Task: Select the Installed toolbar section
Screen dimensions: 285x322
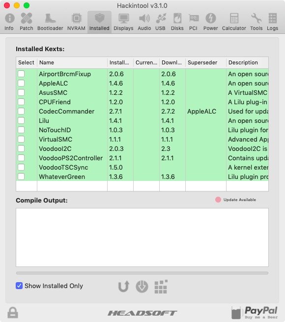Action: [99, 22]
